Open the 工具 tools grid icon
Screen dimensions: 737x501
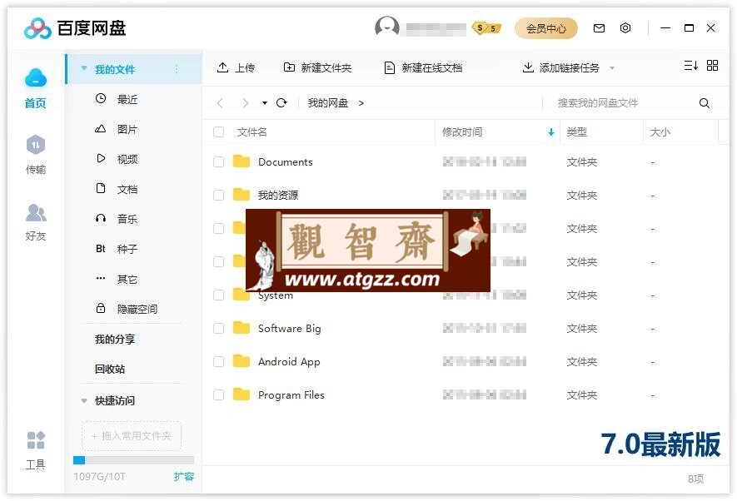click(x=36, y=440)
